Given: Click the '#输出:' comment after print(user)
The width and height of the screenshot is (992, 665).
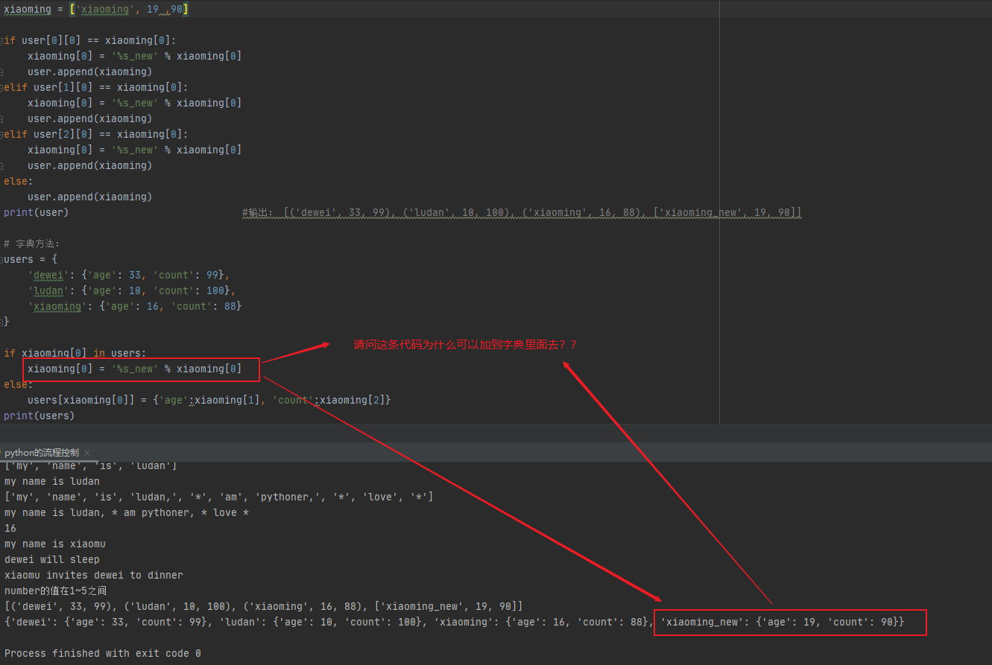Looking at the screenshot, I should pyautogui.click(x=522, y=212).
